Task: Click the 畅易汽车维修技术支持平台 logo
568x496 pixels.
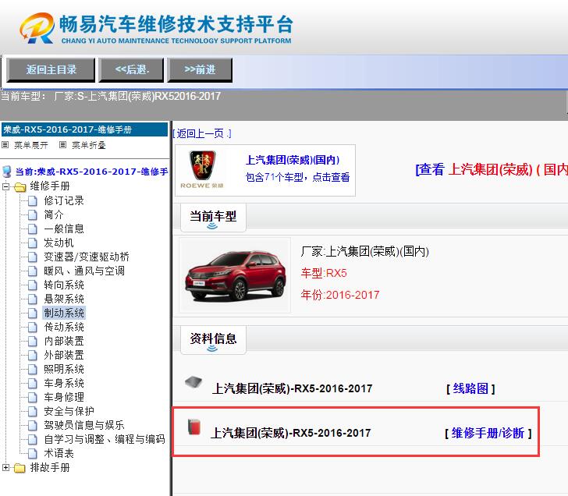Action: pos(156,29)
